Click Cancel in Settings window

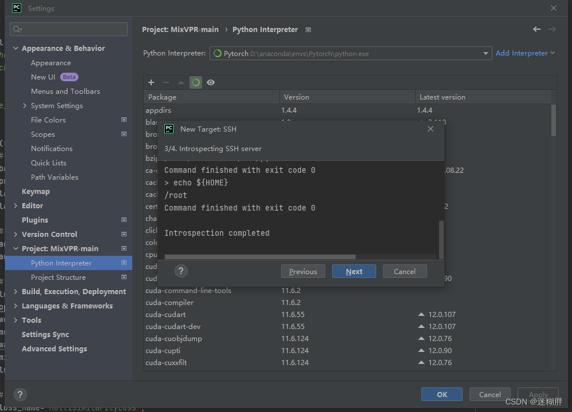pyautogui.click(x=490, y=394)
